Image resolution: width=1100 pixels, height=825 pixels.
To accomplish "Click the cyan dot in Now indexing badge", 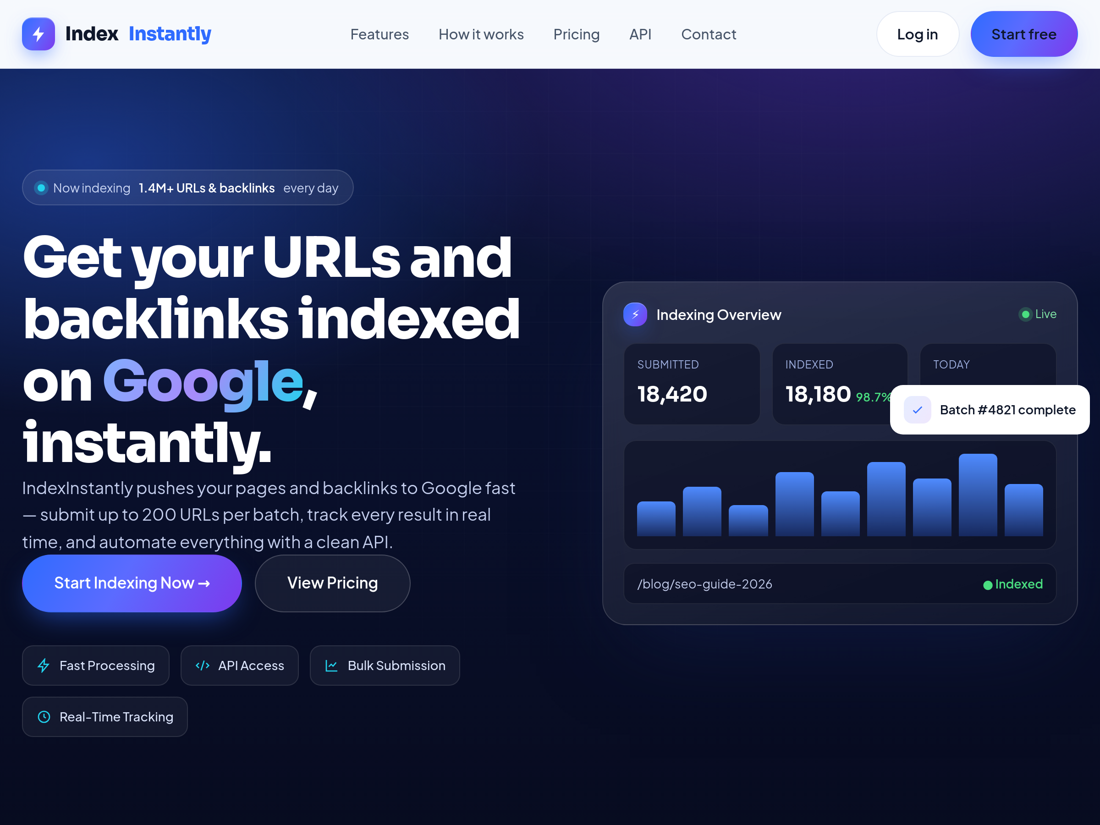I will click(x=41, y=188).
